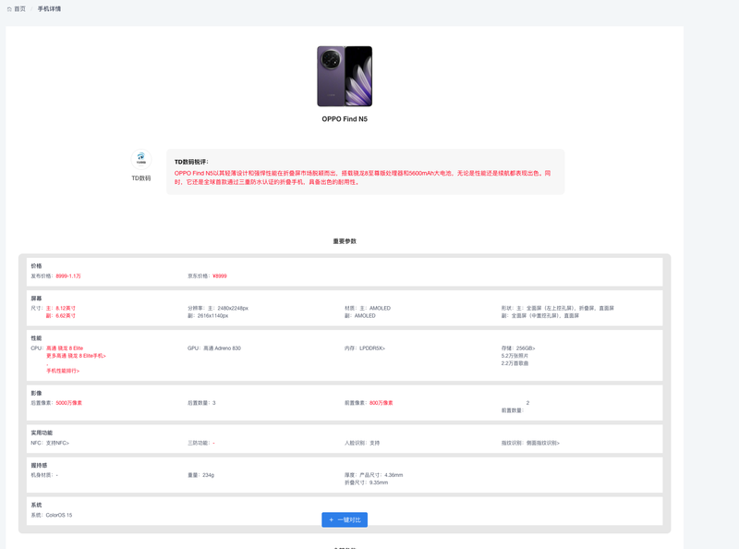Screen dimensions: 739x549
Task: Click the 前置数量 label
Action: [513, 410]
